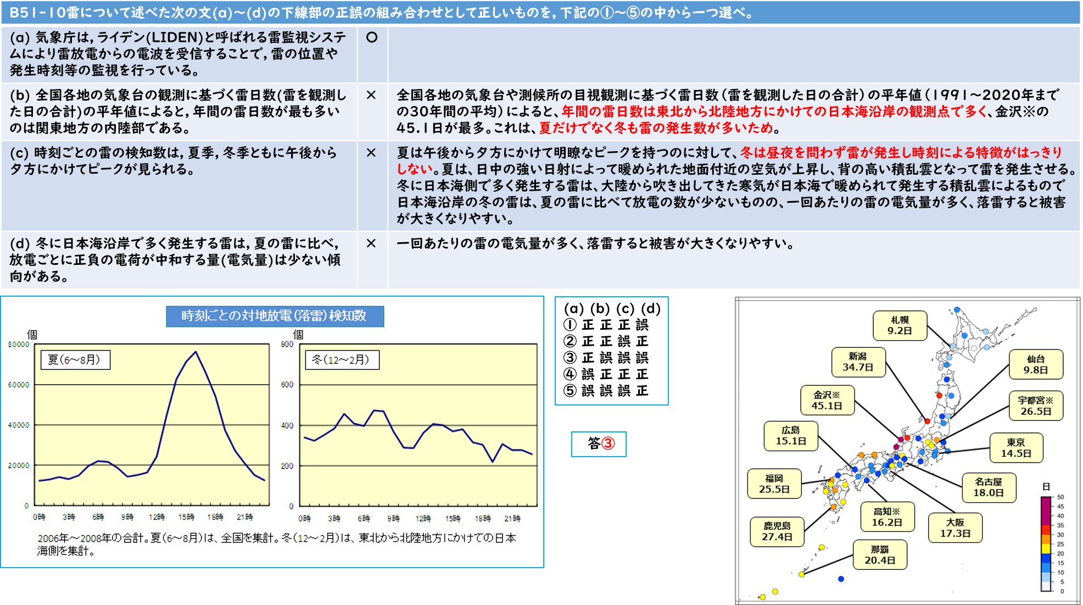Image resolution: width=1083 pixels, height=605 pixels.
Task: Click the peak of the summer curve
Action: click(x=196, y=352)
